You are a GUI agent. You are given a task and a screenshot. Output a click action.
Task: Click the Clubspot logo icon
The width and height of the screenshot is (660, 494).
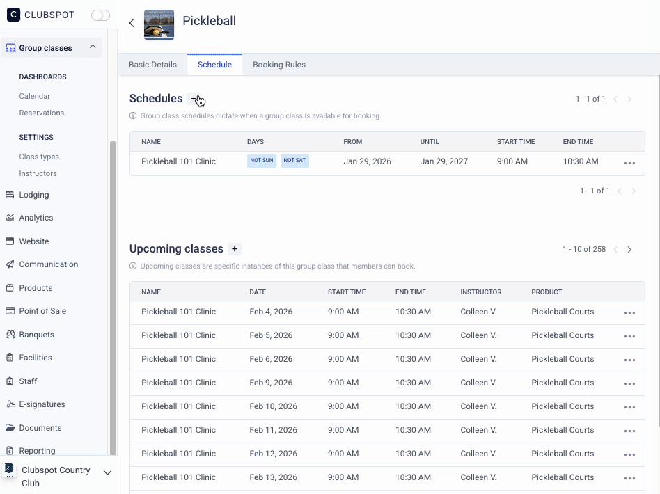pyautogui.click(x=13, y=15)
